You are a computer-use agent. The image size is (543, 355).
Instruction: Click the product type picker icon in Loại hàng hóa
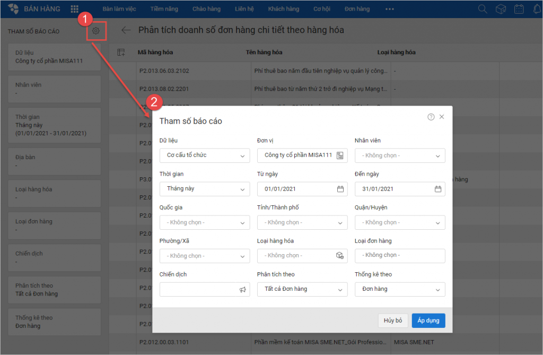pos(340,255)
